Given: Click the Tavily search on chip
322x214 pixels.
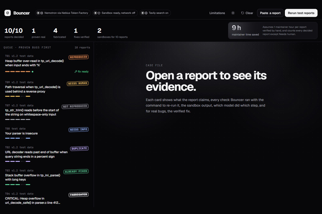Looking at the screenshot, I should (155, 13).
